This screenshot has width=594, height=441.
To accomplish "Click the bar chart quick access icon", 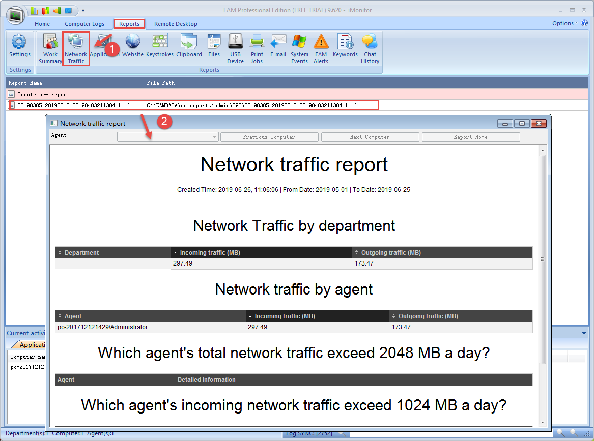I will click(x=35, y=10).
